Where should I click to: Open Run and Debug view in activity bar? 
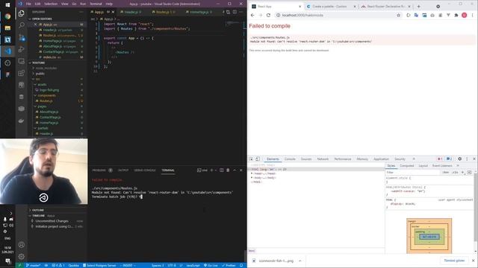(22, 49)
